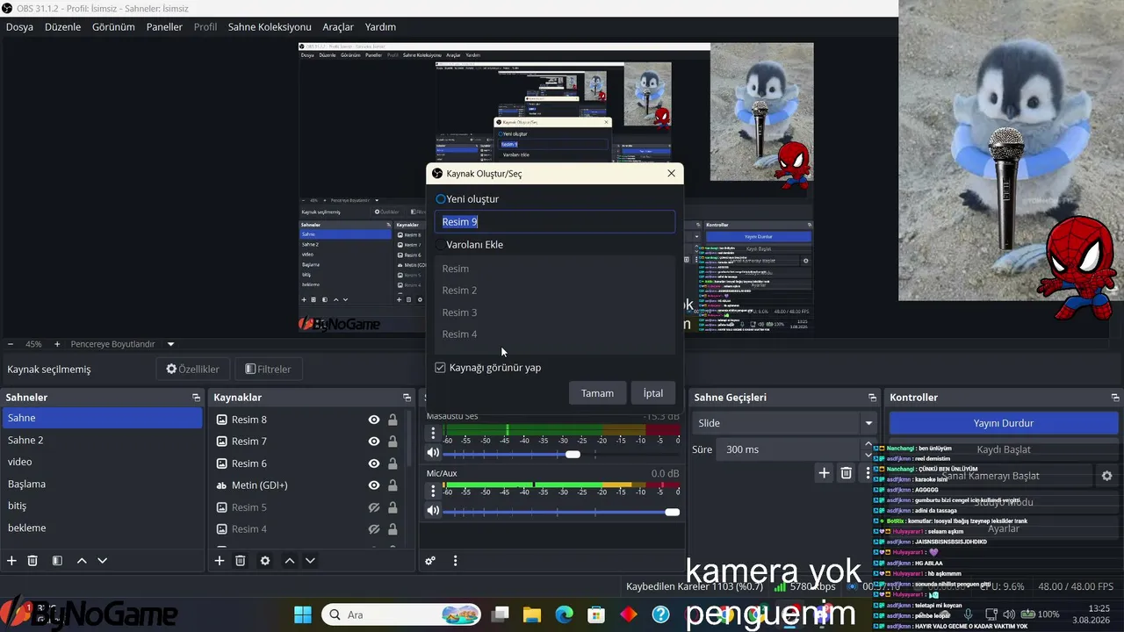The image size is (1124, 632).
Task: Click the Filtreler button
Action: click(268, 370)
